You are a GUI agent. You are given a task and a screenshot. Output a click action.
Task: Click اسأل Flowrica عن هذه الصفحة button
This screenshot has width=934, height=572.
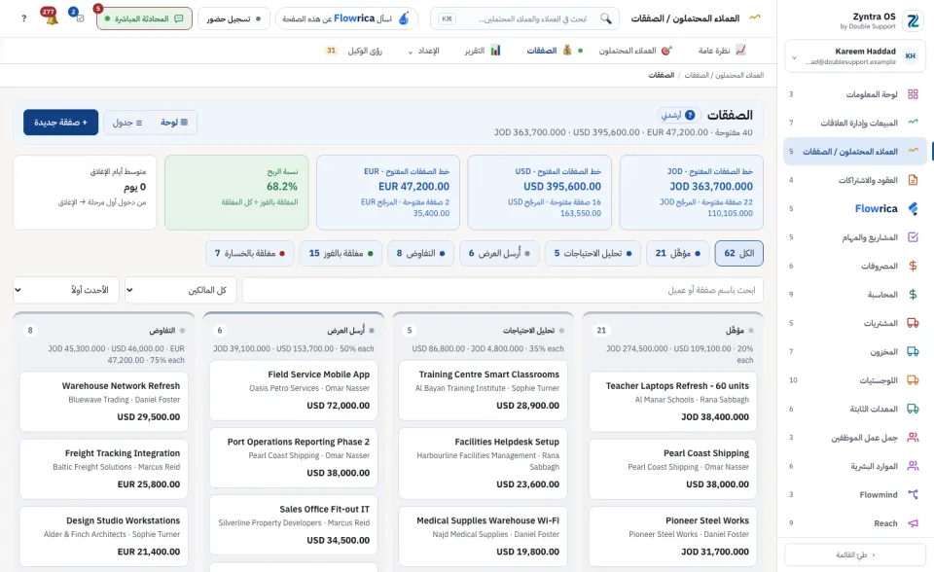346,18
